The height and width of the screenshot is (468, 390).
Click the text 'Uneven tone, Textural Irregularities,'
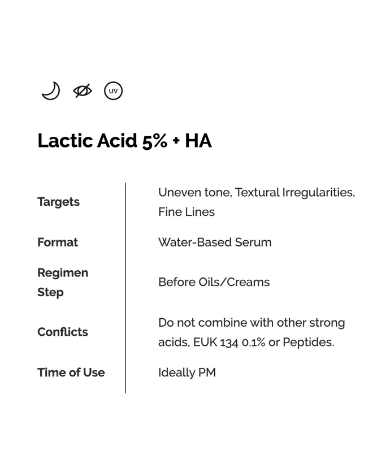click(257, 193)
